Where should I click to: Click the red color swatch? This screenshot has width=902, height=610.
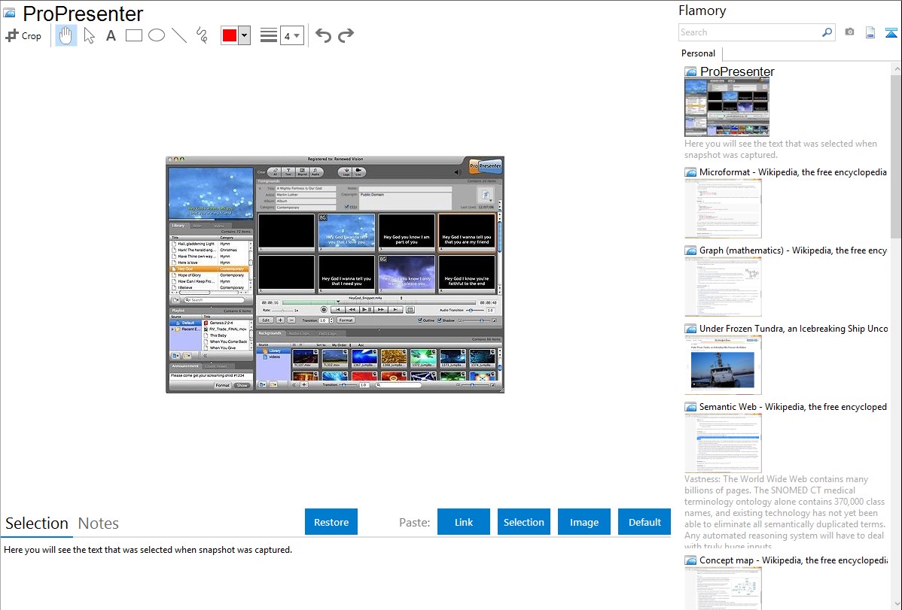pos(230,35)
